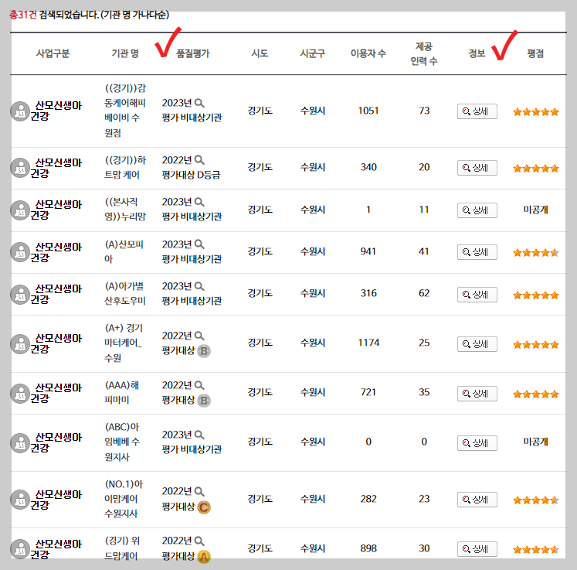The height and width of the screenshot is (570, 577).
Task: Click 상세 for (A)아가별 산후도우미
Action: pyautogui.click(x=477, y=295)
